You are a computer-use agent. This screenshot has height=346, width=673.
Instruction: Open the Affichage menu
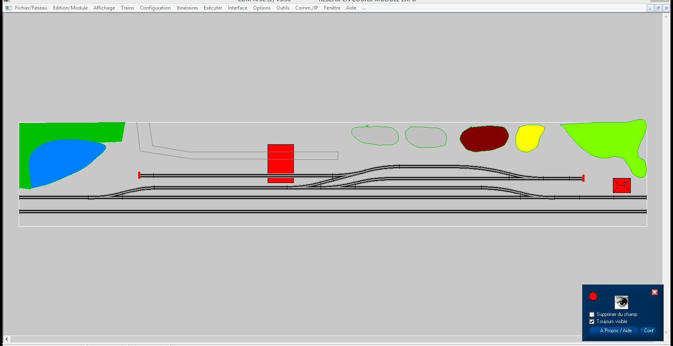(104, 8)
